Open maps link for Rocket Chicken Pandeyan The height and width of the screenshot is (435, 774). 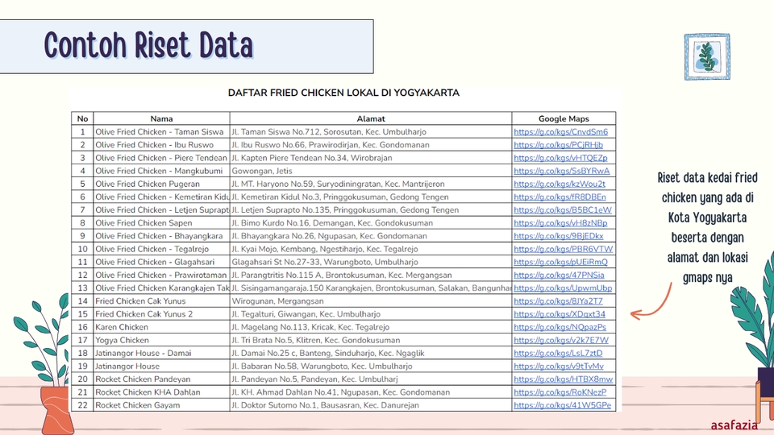(x=564, y=379)
